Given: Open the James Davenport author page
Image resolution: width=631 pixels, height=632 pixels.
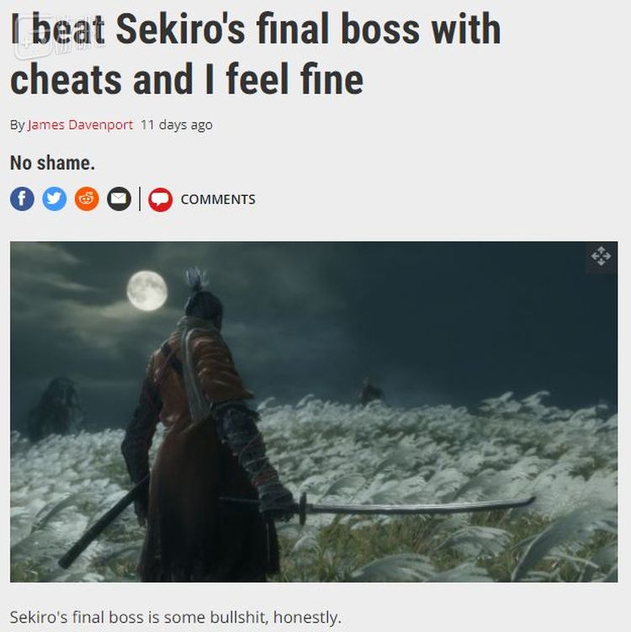Looking at the screenshot, I should click(80, 125).
